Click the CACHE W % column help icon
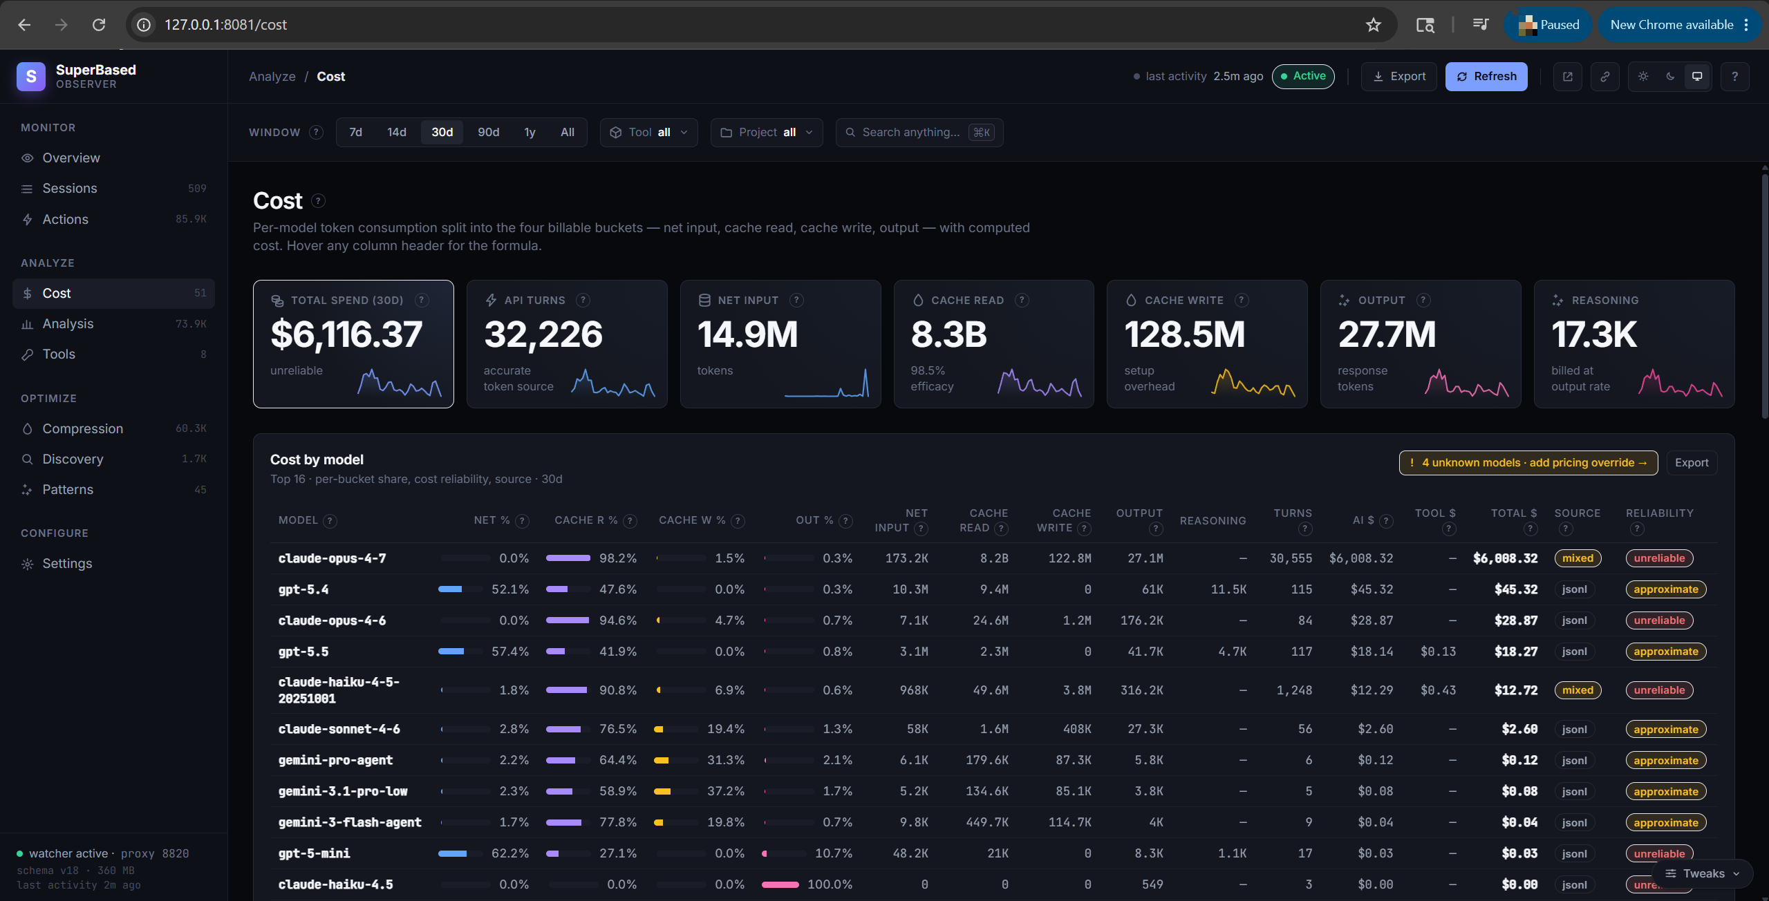Viewport: 1769px width, 901px height. (738, 521)
